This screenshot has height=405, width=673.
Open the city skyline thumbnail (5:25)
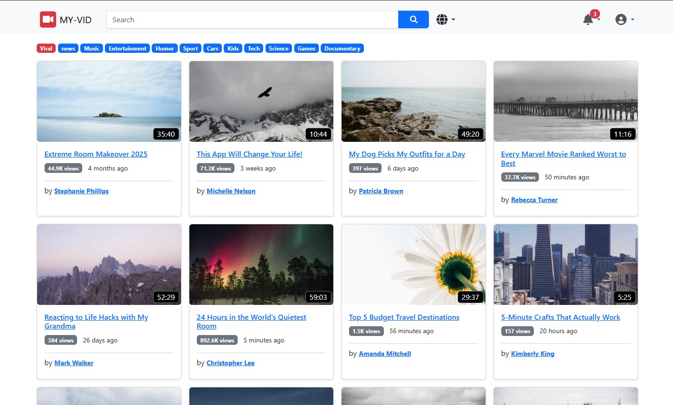pos(566,265)
